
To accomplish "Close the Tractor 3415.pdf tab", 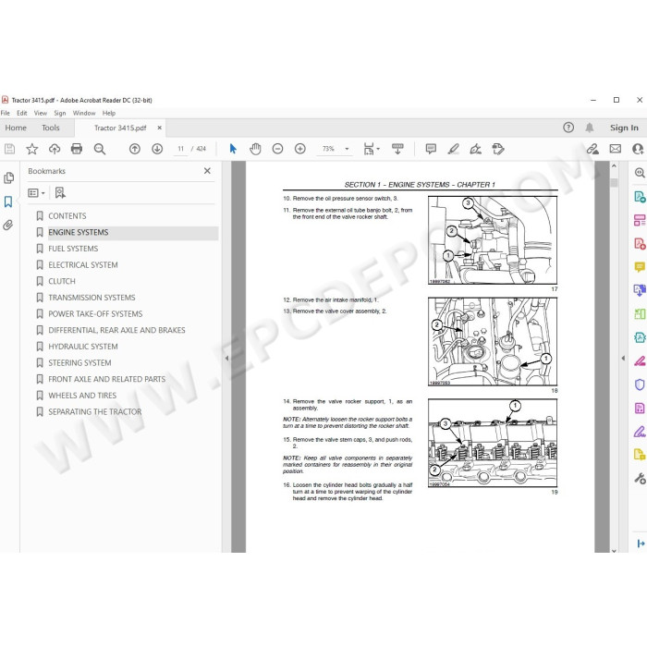I will (x=159, y=128).
